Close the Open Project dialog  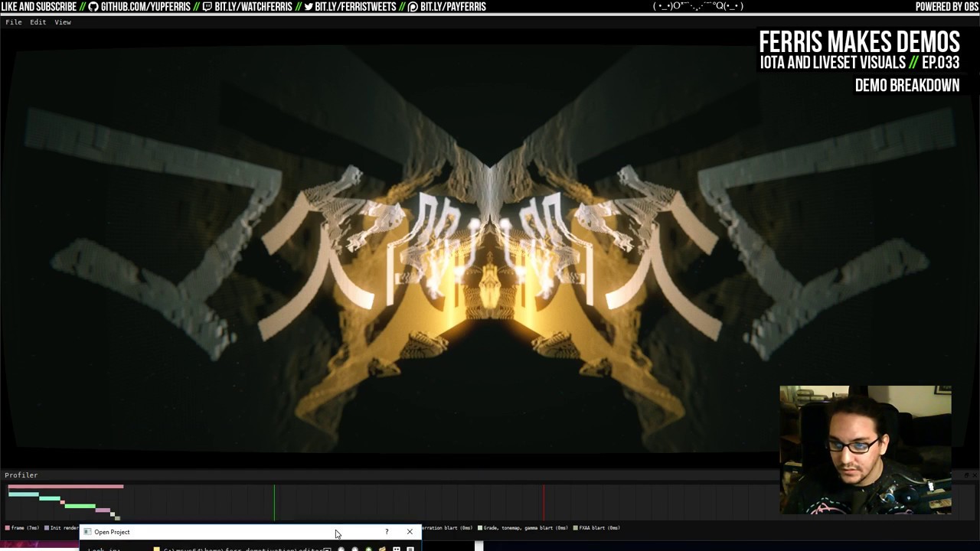point(410,532)
